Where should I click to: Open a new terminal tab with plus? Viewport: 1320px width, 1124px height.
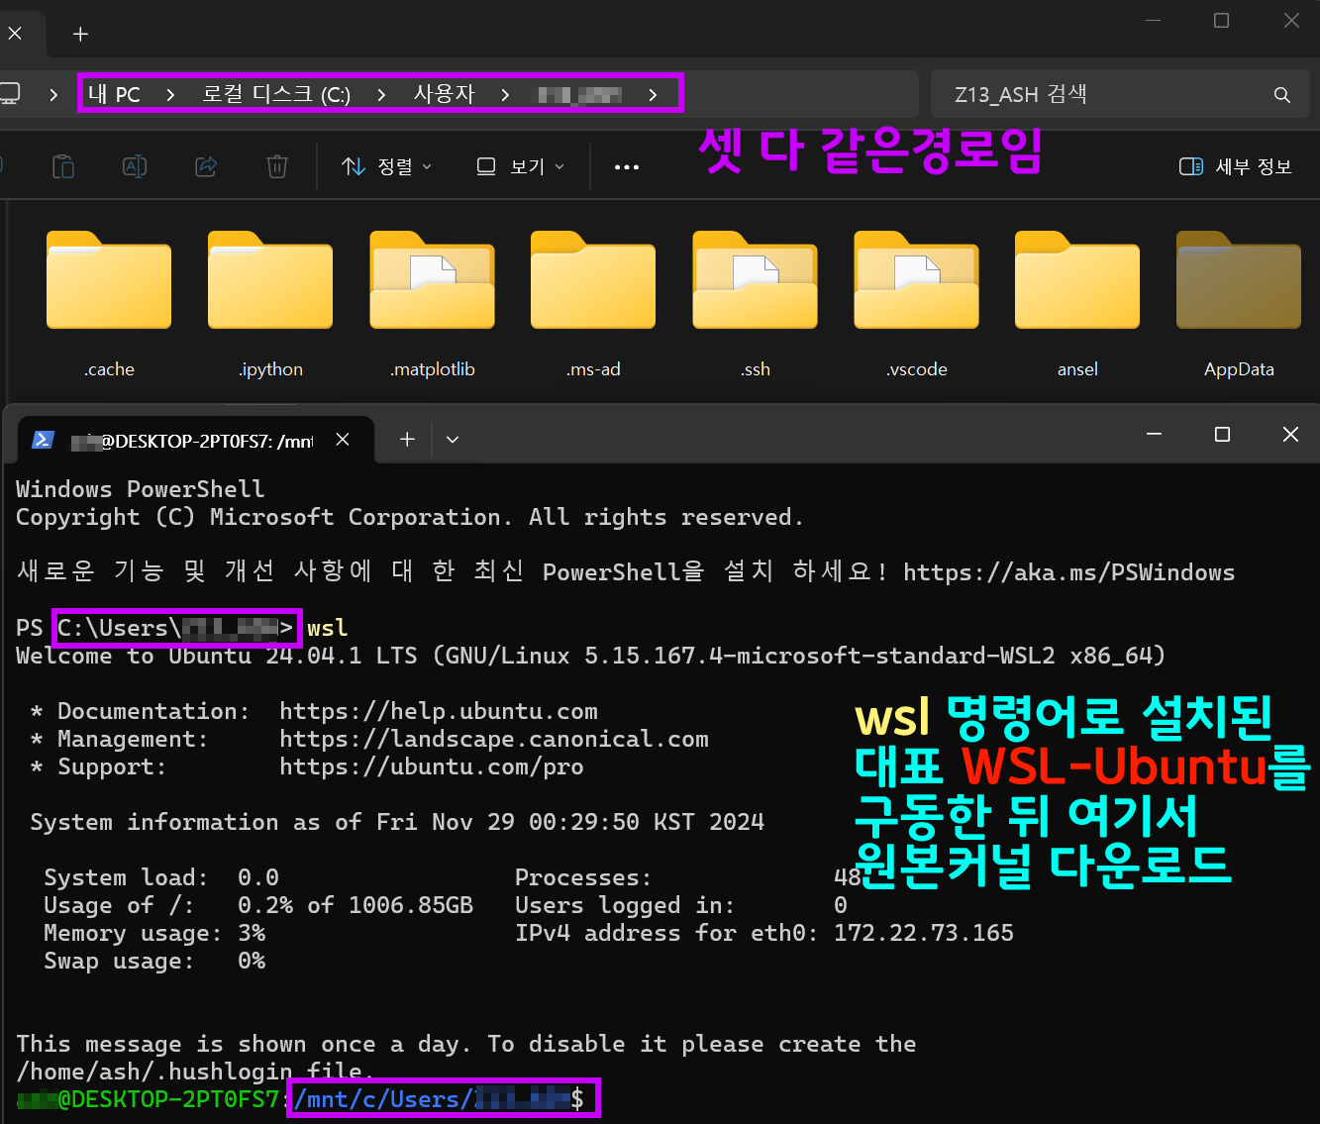pos(407,439)
